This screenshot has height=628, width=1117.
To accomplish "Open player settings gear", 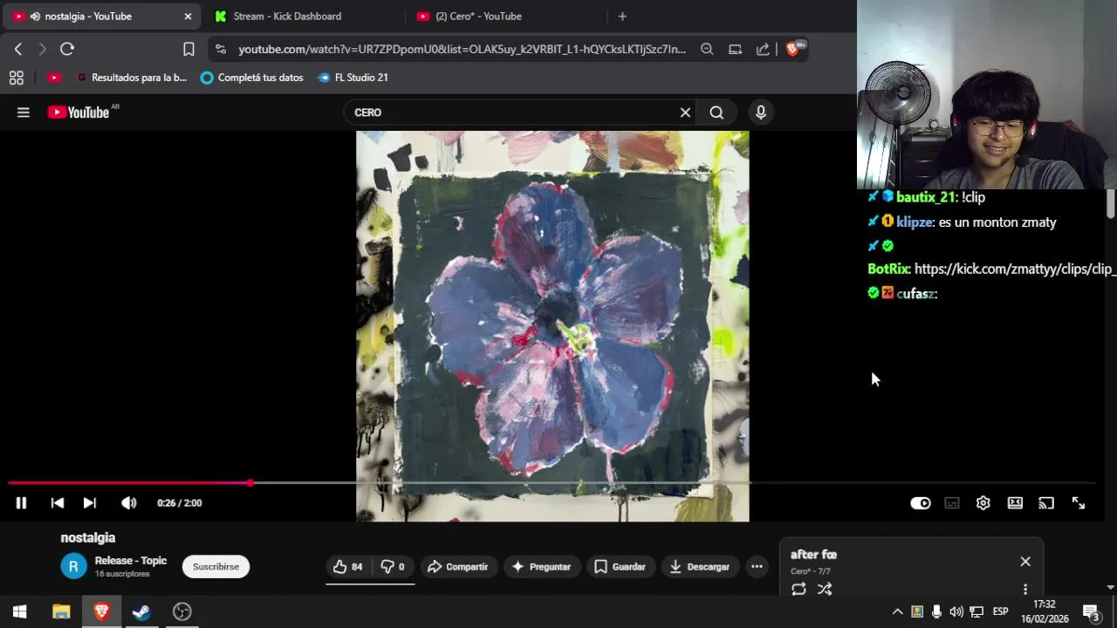I will [983, 503].
